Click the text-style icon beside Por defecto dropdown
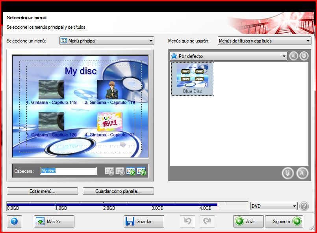This screenshot has height=233, width=317. click(293, 56)
